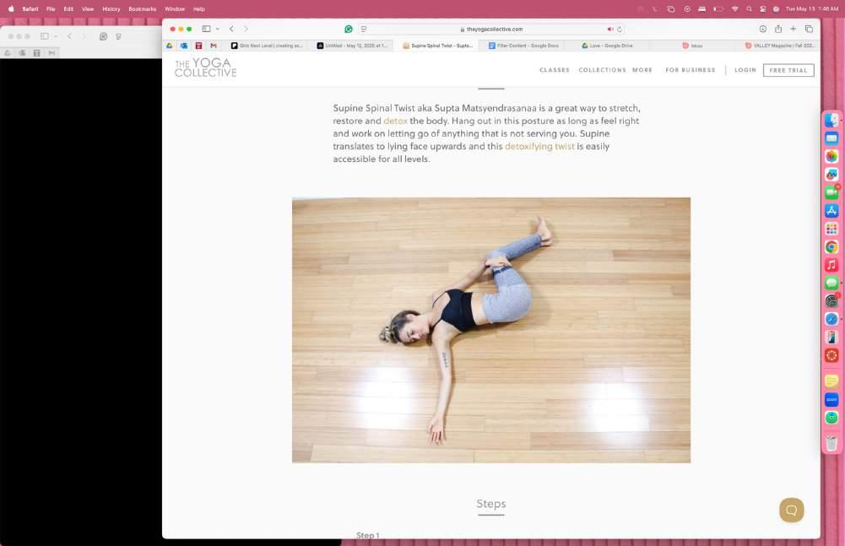Expand the MORE nav menu

642,70
